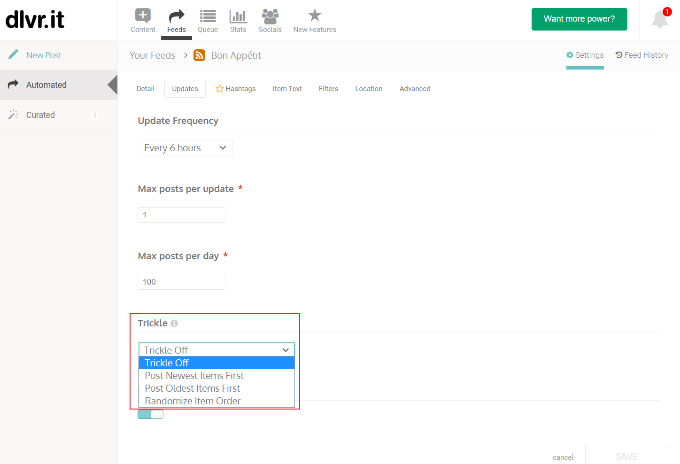The height and width of the screenshot is (464, 680).
Task: Open the Queue list icon
Action: point(208,16)
